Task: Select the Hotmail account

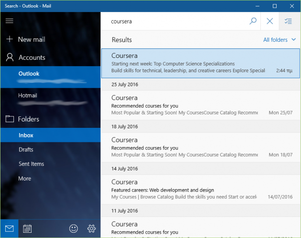Action: pos(50,99)
